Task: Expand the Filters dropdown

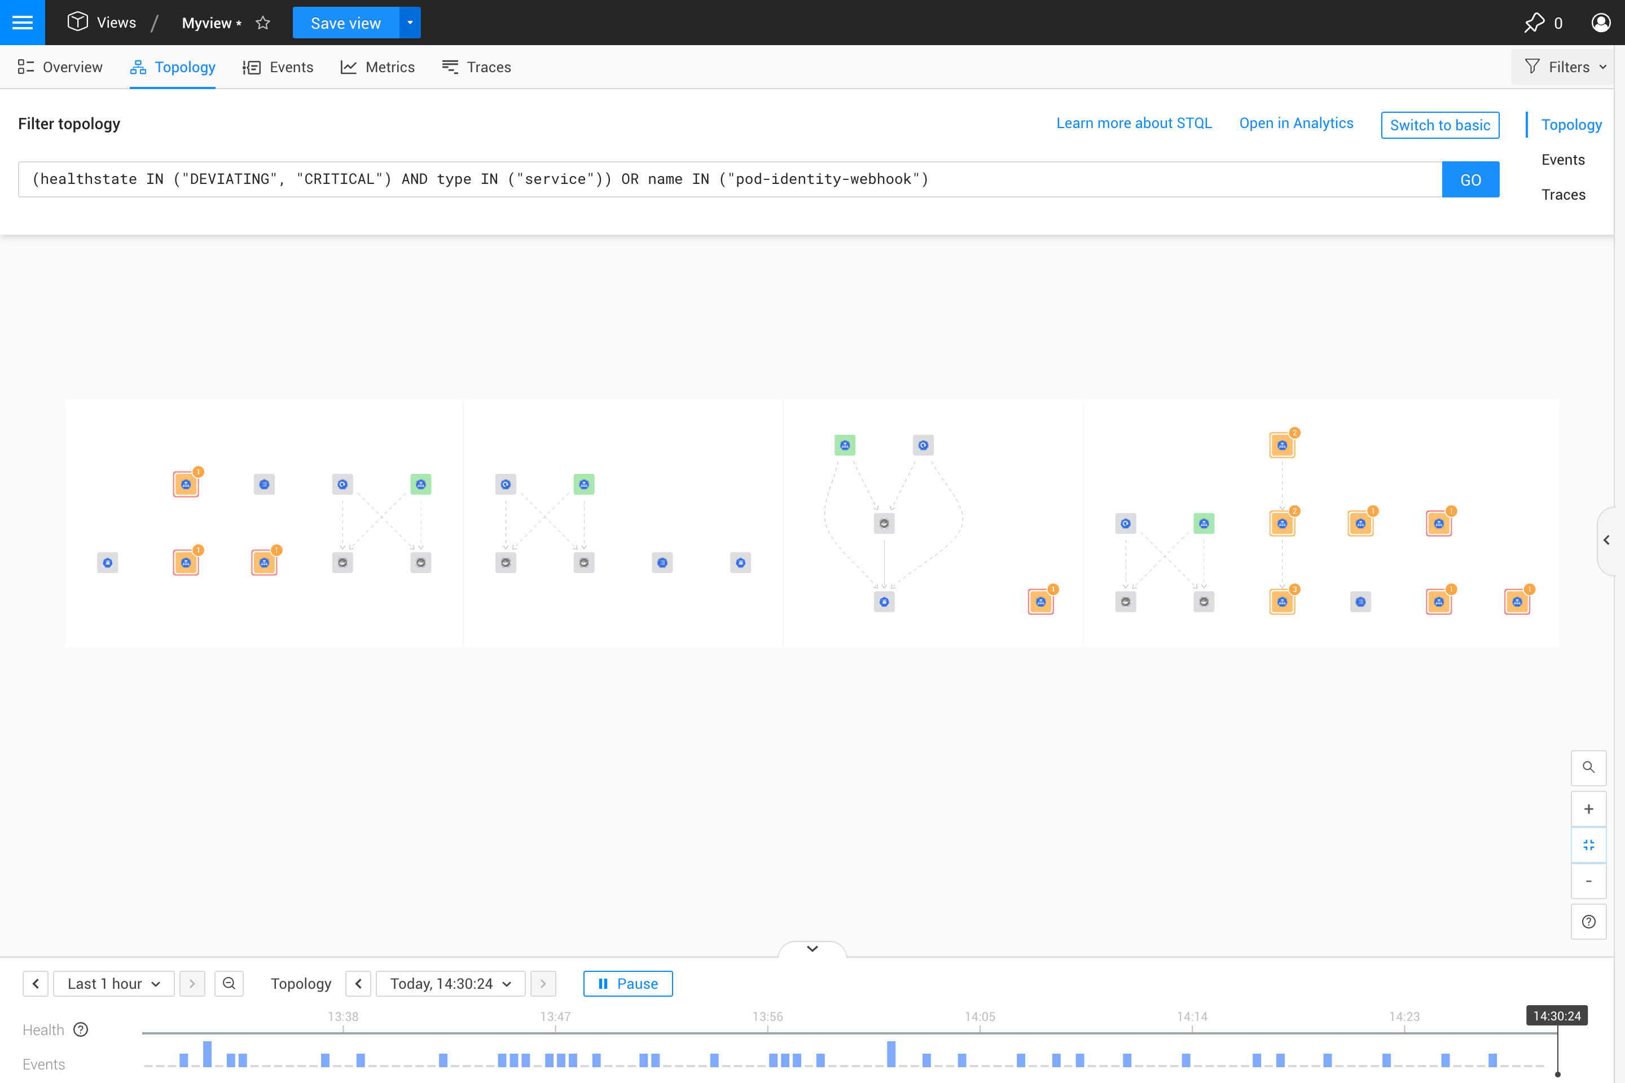Action: click(1566, 67)
